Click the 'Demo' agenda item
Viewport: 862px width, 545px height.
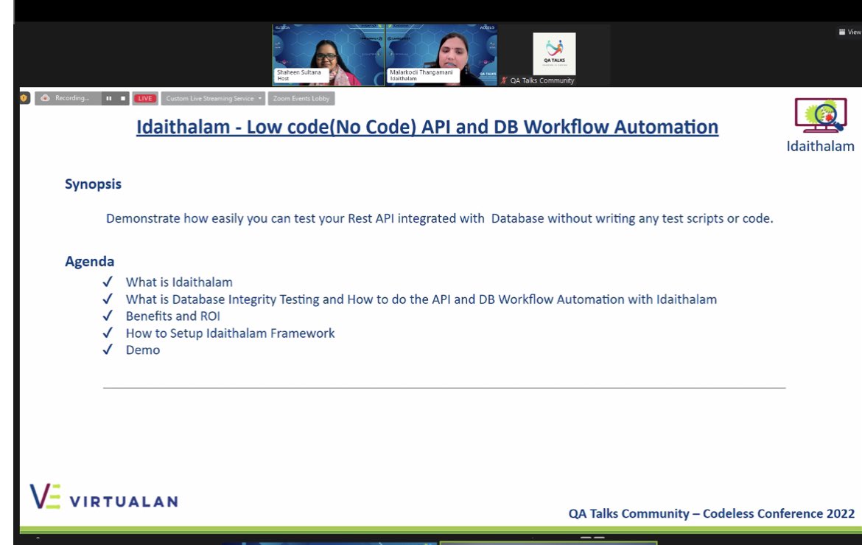pos(143,350)
